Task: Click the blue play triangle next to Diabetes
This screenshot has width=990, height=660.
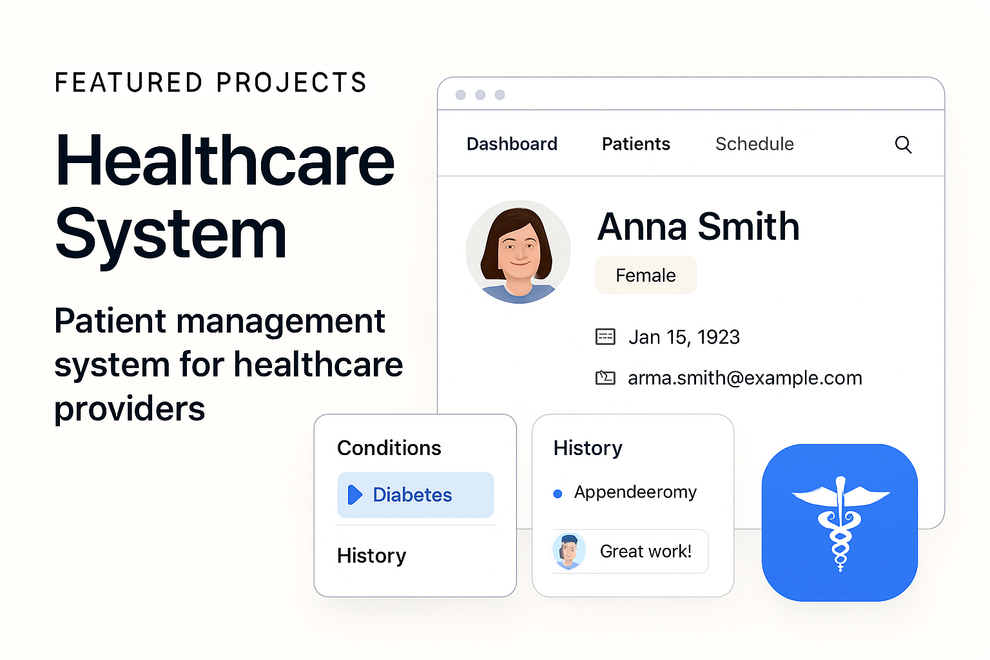Action: (354, 494)
